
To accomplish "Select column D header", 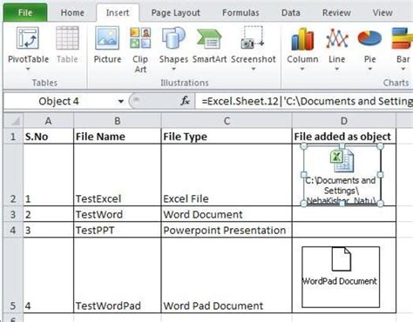I will tap(344, 121).
